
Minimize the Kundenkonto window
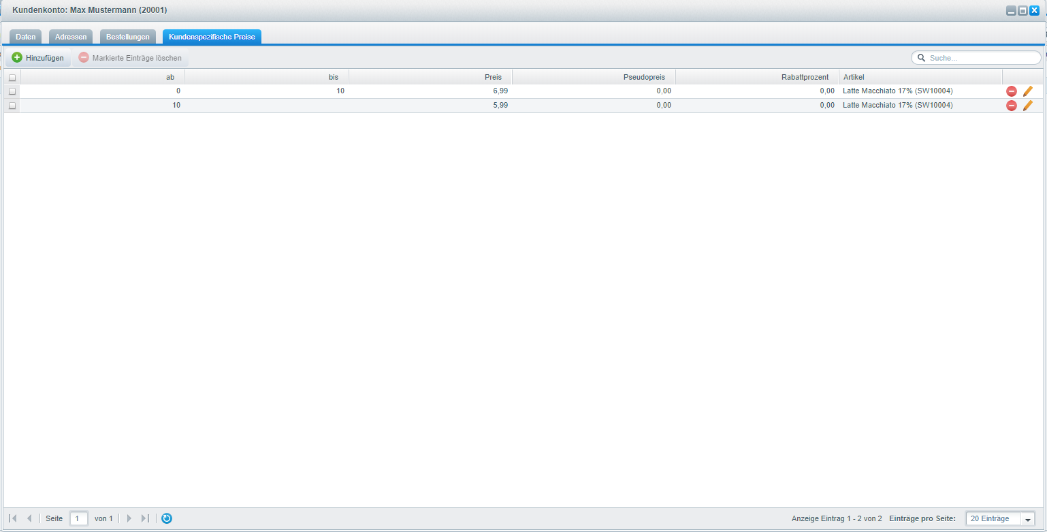coord(1012,10)
